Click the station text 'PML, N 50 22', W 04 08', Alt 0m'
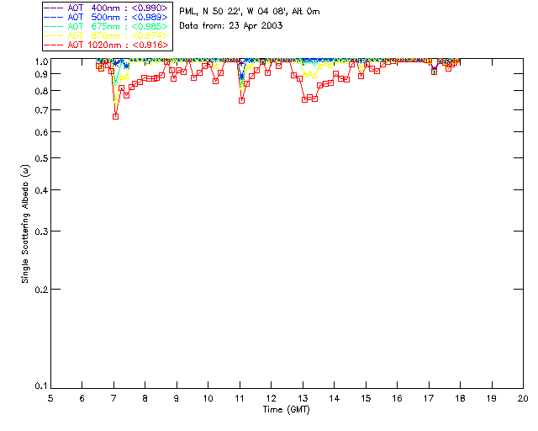Viewport: 538px width, 431px height. pos(250,12)
